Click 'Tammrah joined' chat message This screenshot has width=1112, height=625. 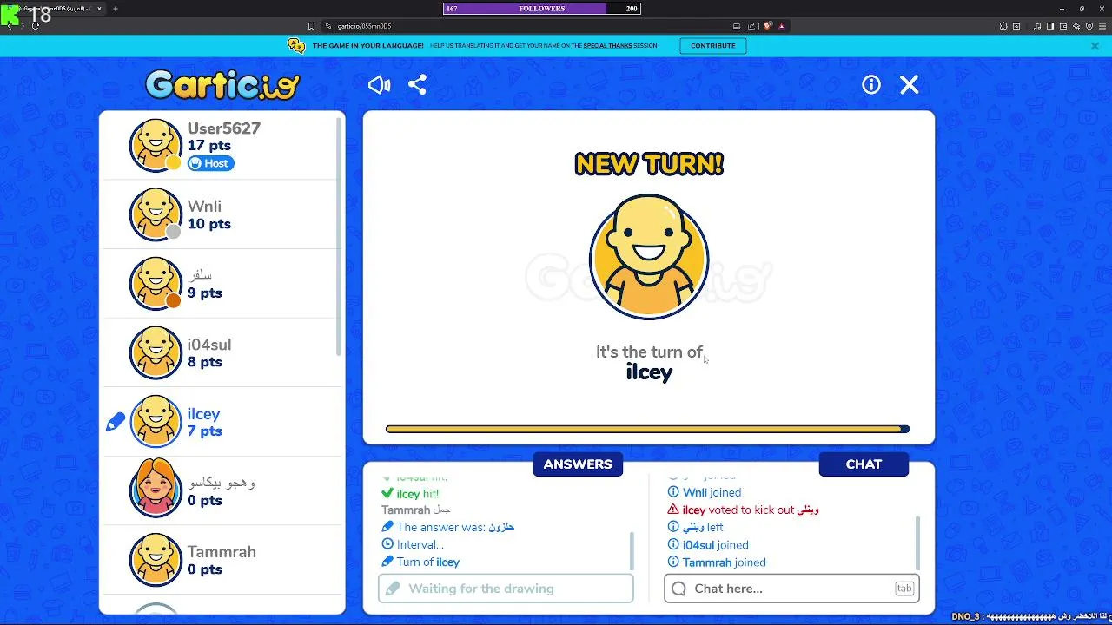(x=717, y=562)
